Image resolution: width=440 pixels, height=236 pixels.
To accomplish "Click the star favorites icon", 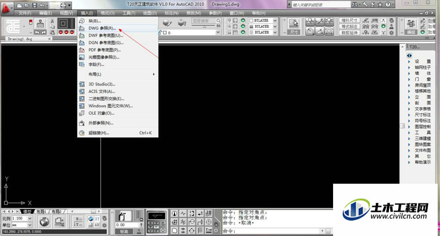I will point(380,4).
